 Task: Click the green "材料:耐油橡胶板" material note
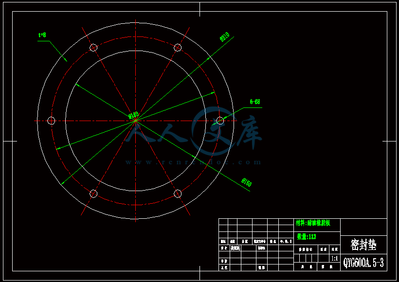313,223
